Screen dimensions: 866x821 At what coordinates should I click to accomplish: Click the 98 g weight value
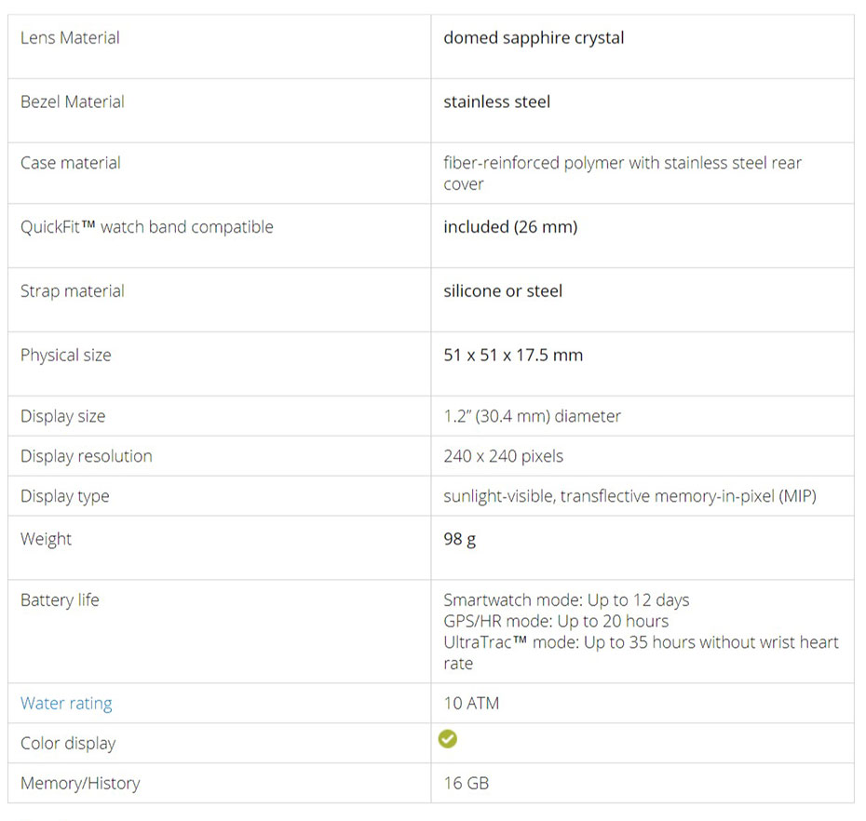coord(459,539)
